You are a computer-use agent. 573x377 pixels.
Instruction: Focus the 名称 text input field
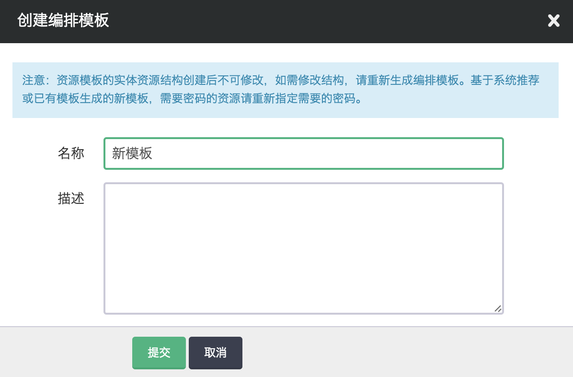coord(303,153)
